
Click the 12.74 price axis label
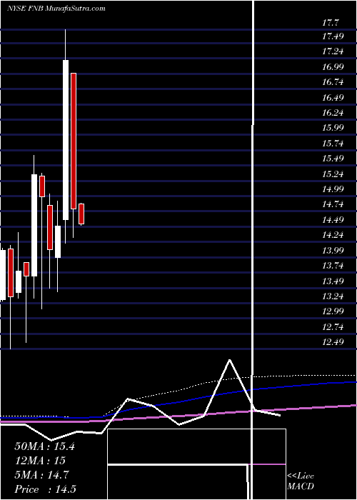(333, 327)
